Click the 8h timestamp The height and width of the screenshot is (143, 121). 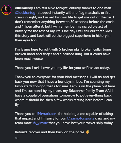[17, 138]
